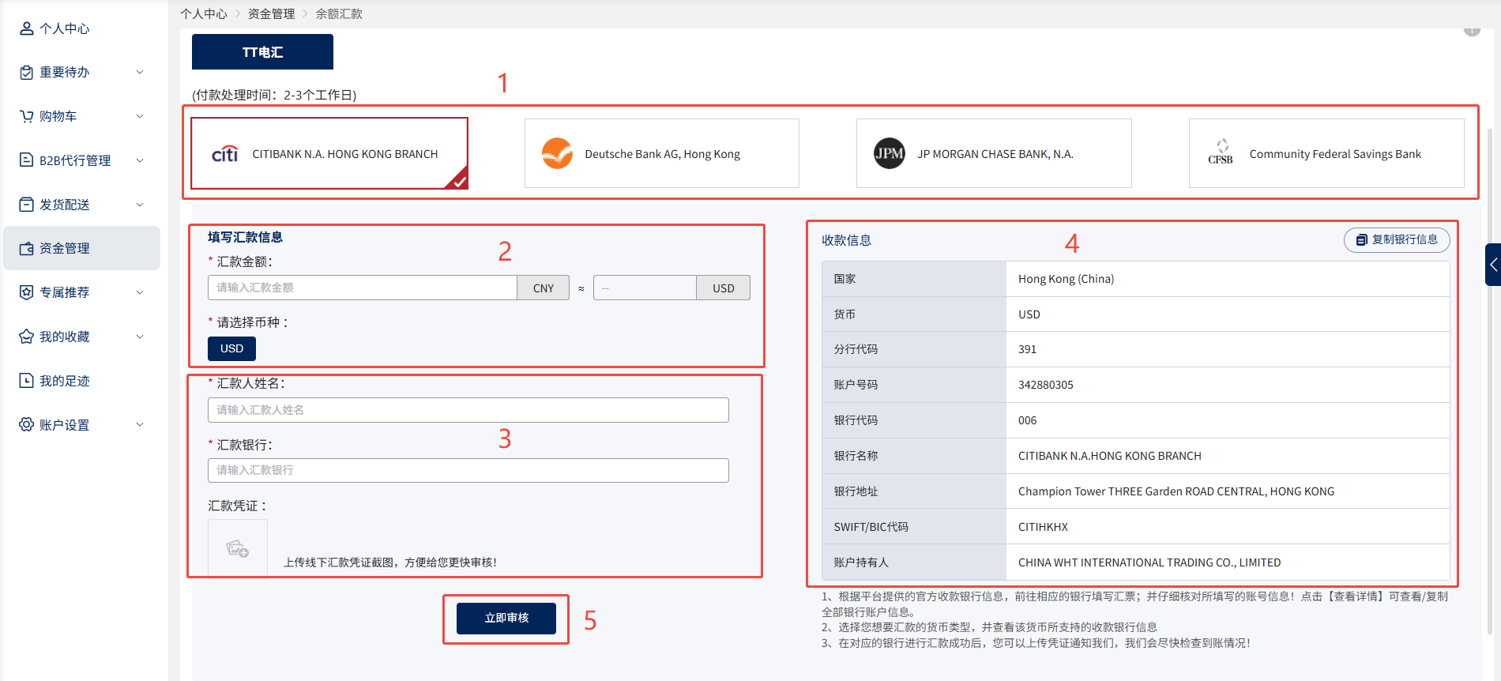Click the 专属推荐 badge icon
The image size is (1501, 681).
click(x=27, y=292)
